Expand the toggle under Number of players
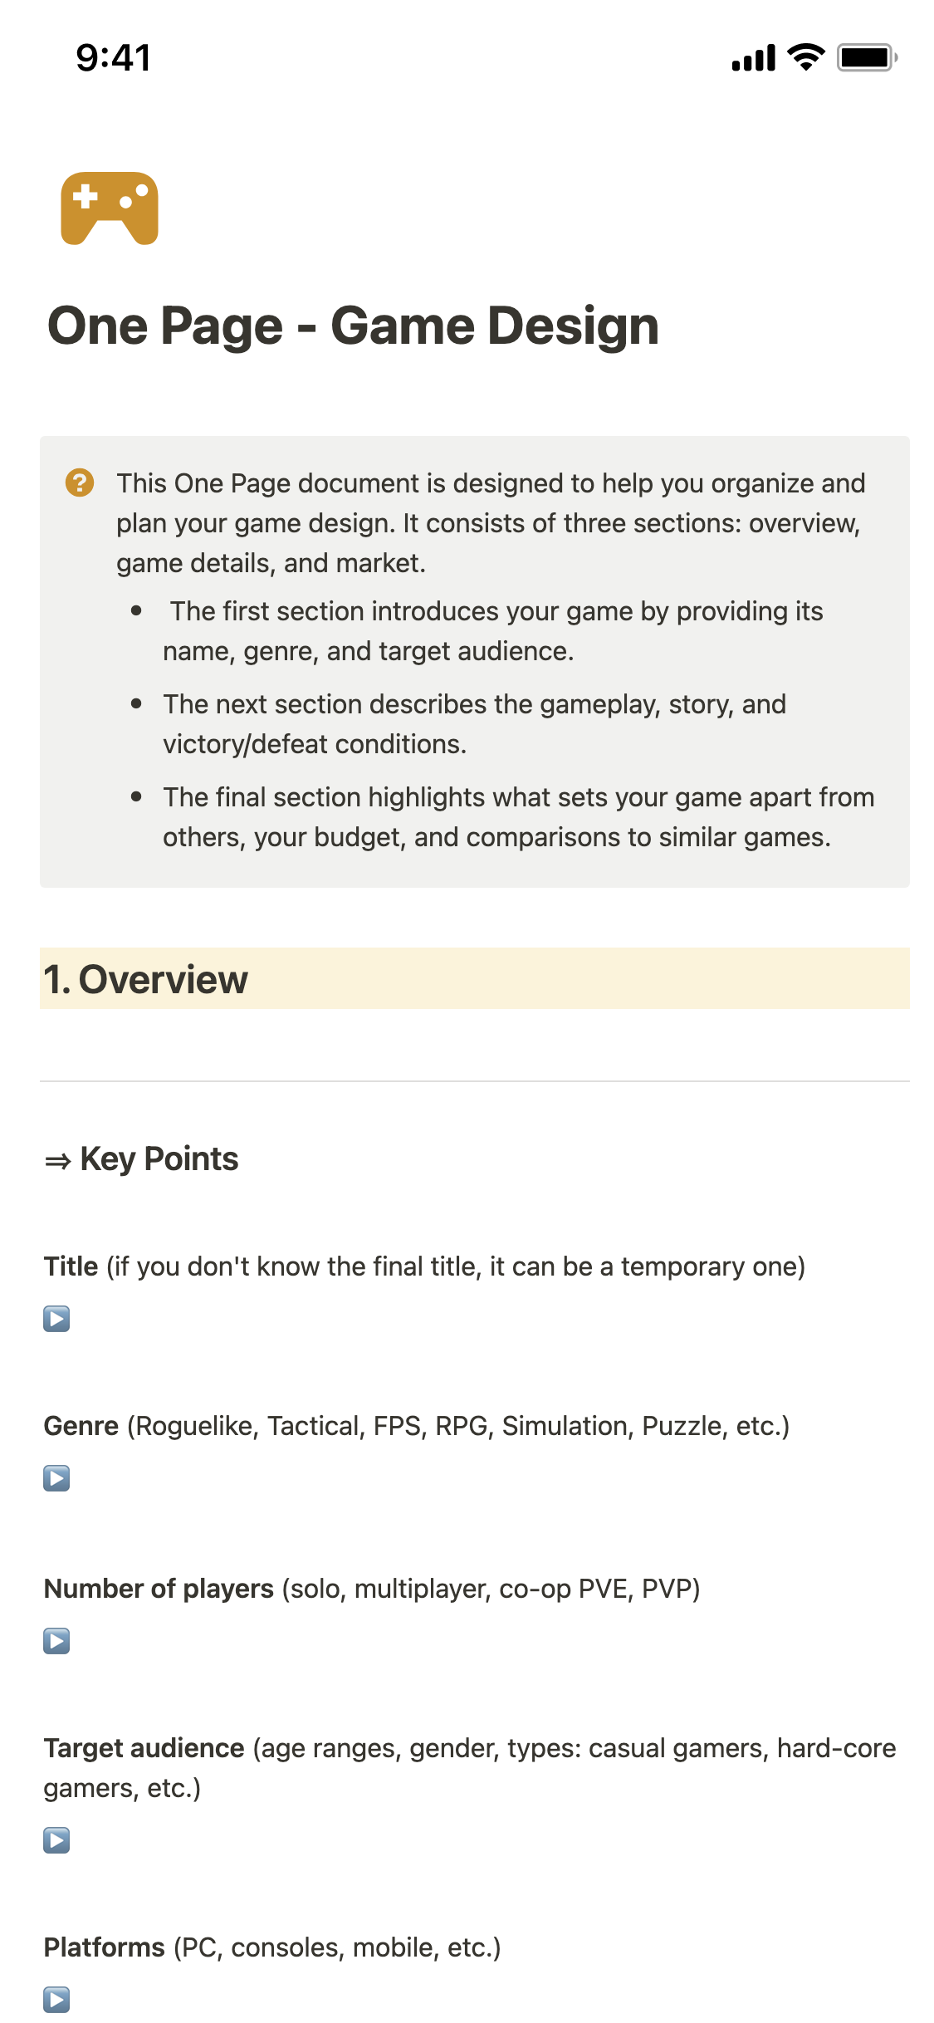This screenshot has height=2023, width=934. tap(56, 1641)
